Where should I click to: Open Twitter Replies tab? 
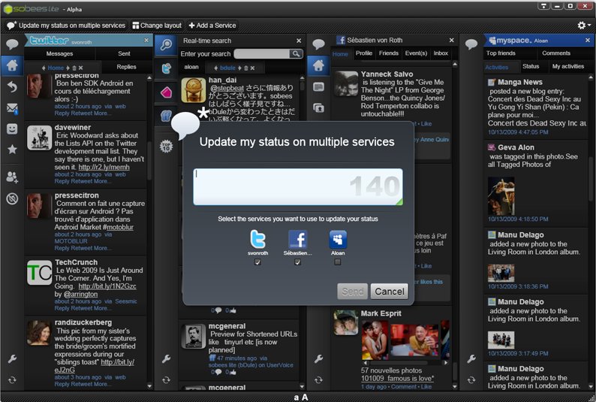[x=127, y=67]
